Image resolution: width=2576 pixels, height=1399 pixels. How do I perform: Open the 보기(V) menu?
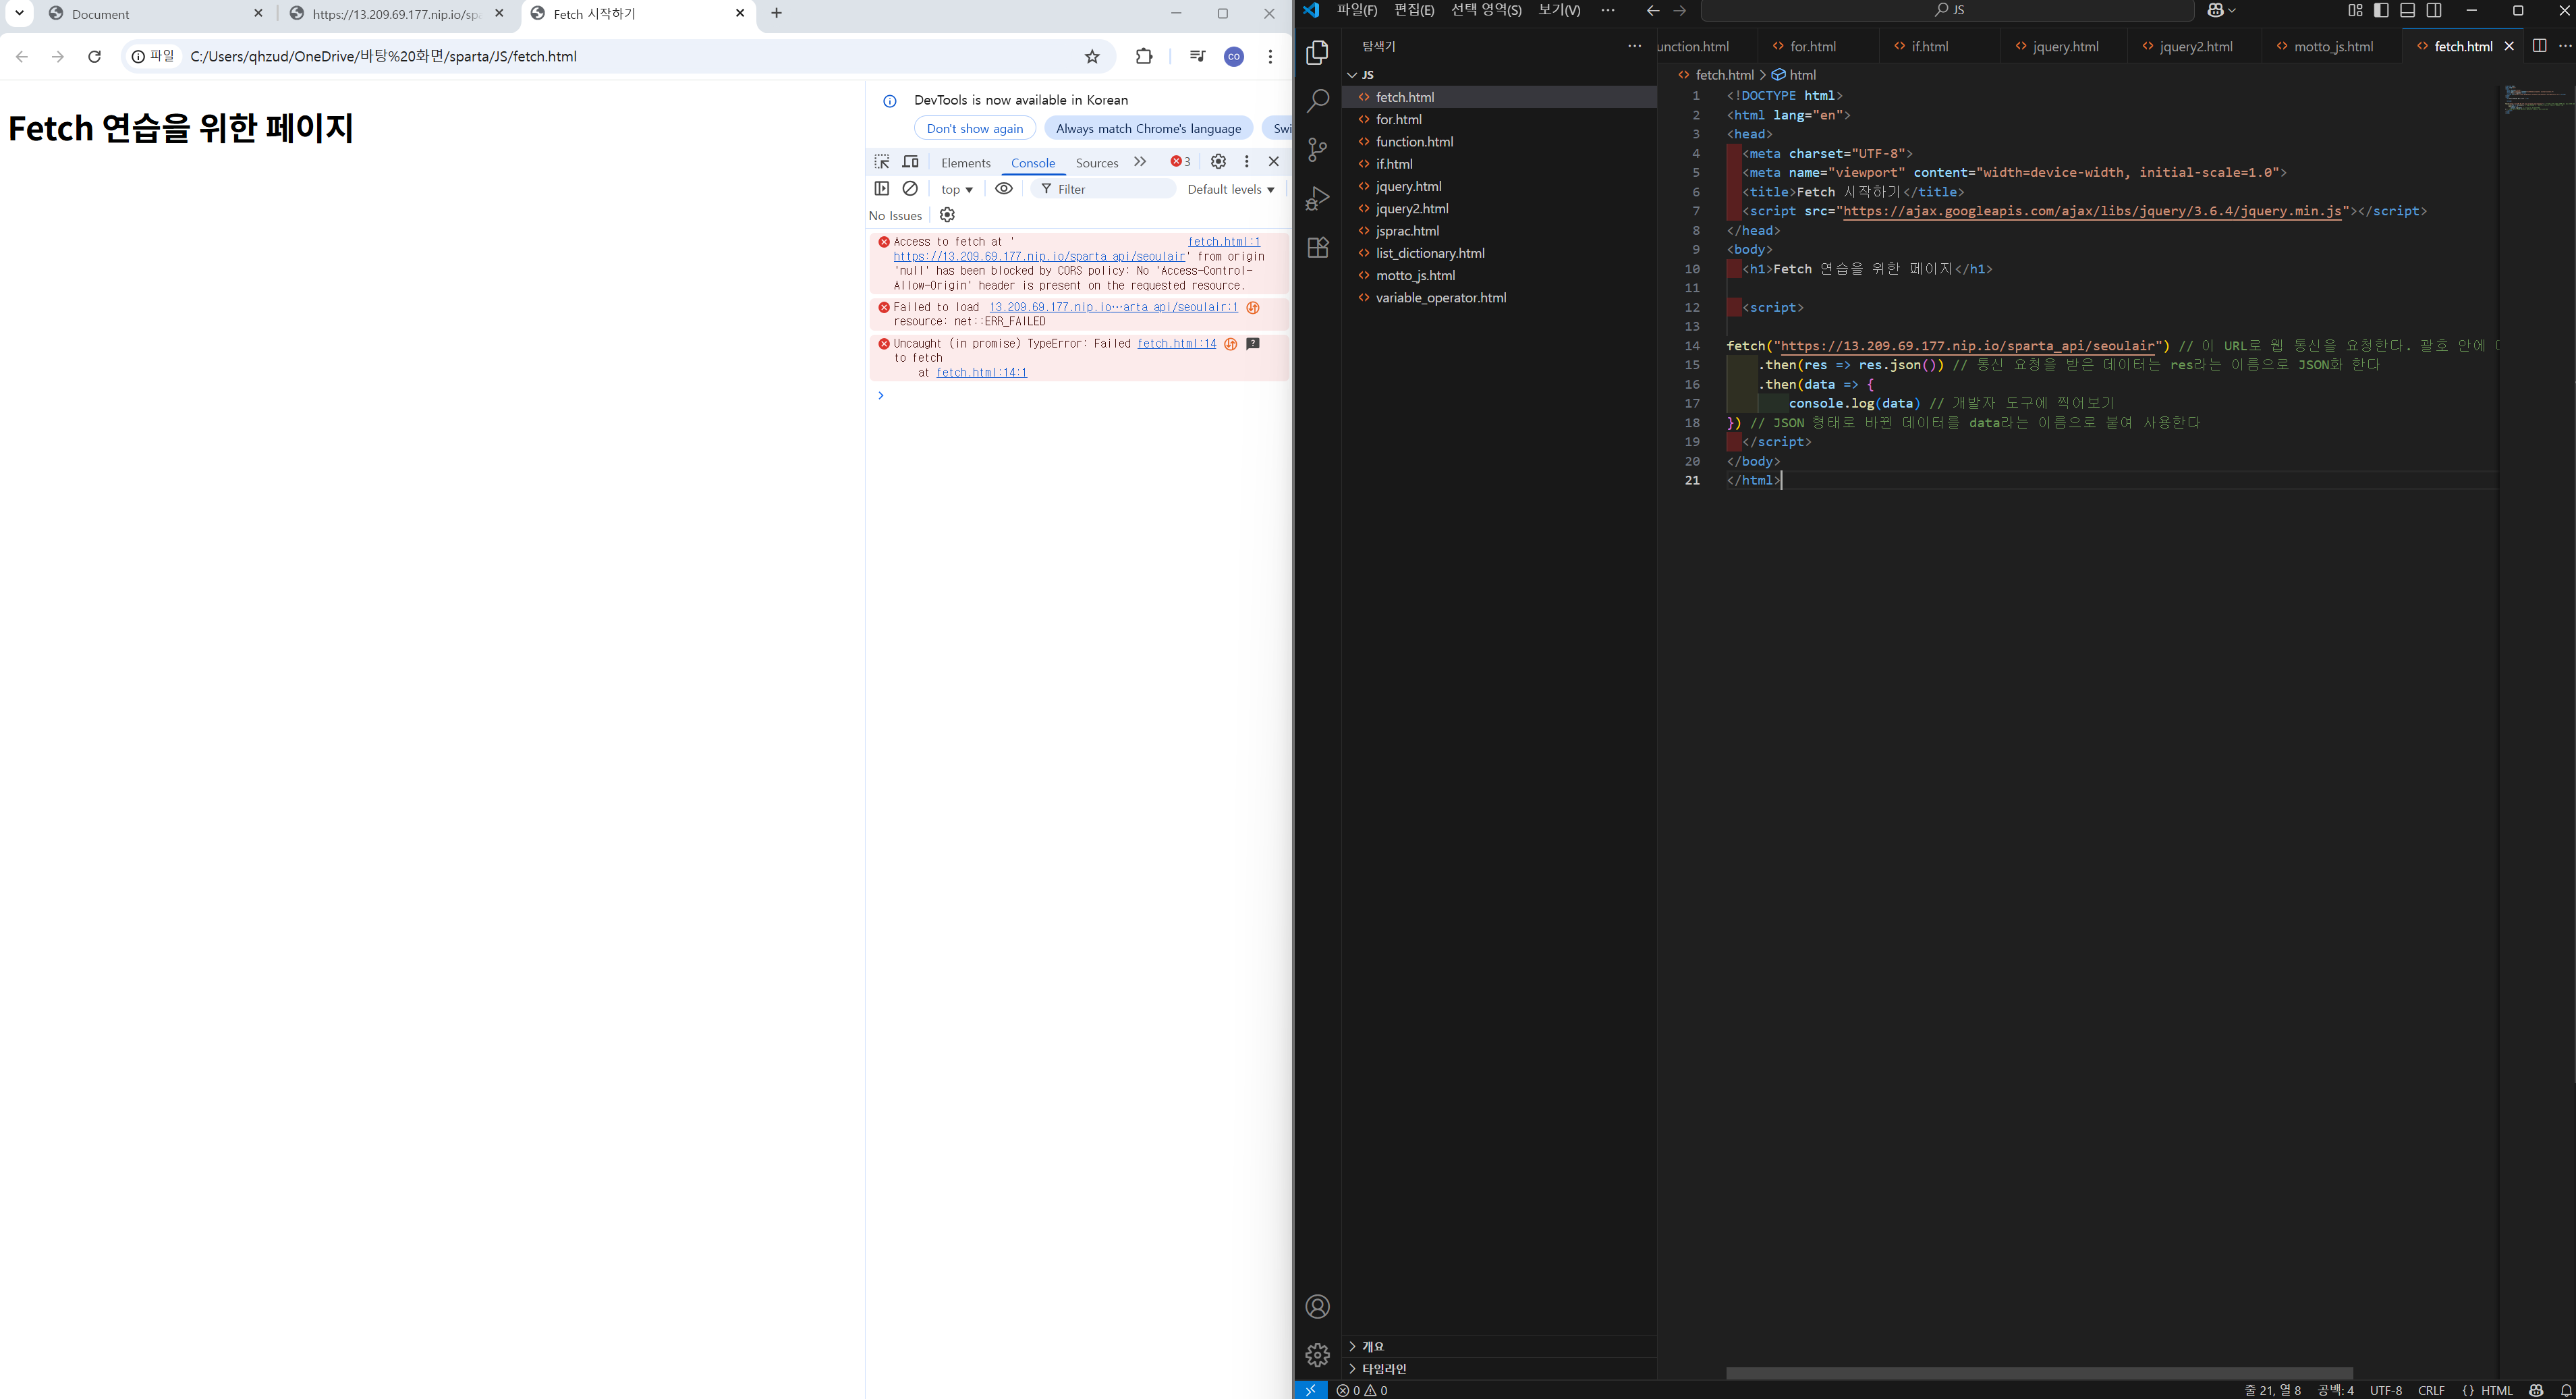[x=1559, y=10]
